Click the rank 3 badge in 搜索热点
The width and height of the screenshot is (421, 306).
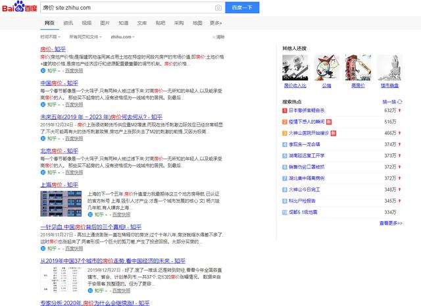(x=285, y=133)
